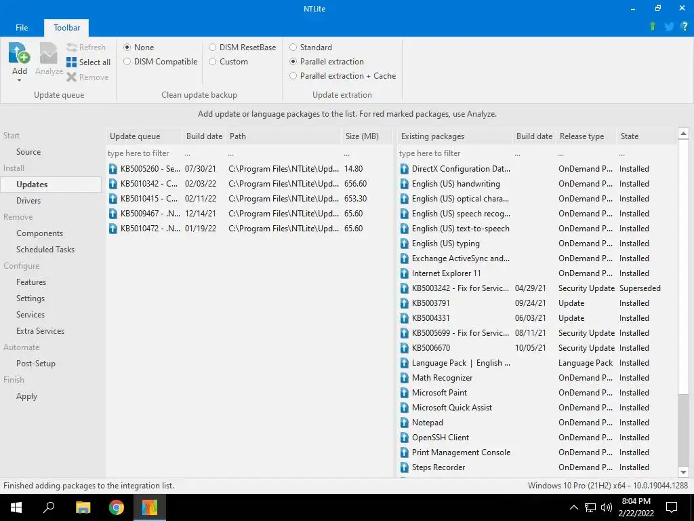Image resolution: width=694 pixels, height=521 pixels.
Task: Open the Source page in sidebar
Action: (x=28, y=151)
